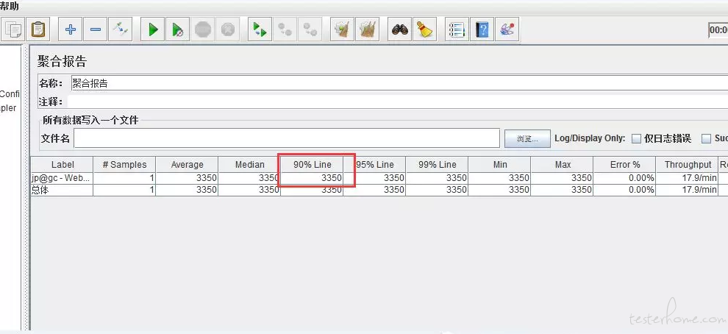
Task: Open Help with the question-mark book icon
Action: pyautogui.click(x=482, y=29)
